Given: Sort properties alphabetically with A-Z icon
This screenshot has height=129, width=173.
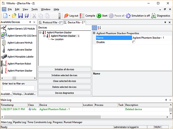Looking at the screenshot, I should click(99, 28).
